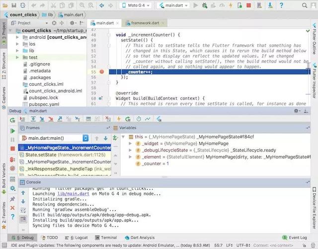Open the Observatory Flutter icon in debug toolbar

159,119
